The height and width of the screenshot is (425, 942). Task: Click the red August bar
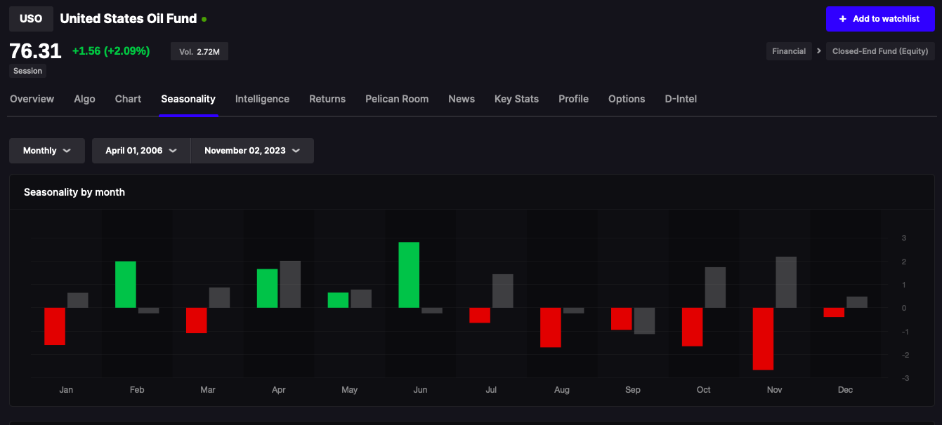coord(551,328)
